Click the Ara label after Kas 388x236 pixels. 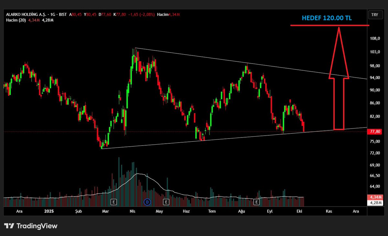[x=356, y=211]
